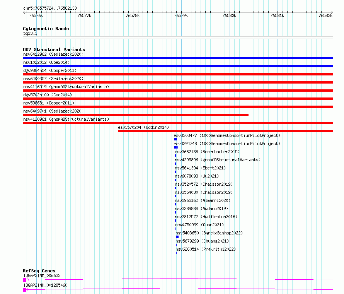This screenshot has width=344, height=294.
Task: Click the 76580k ruler tick label
Action: click(229, 15)
